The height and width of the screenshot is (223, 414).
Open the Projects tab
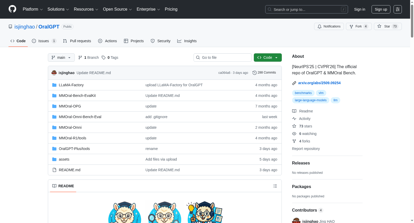(x=134, y=41)
